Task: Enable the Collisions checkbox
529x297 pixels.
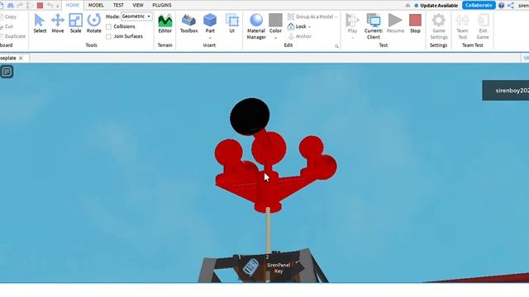Action: [x=108, y=26]
